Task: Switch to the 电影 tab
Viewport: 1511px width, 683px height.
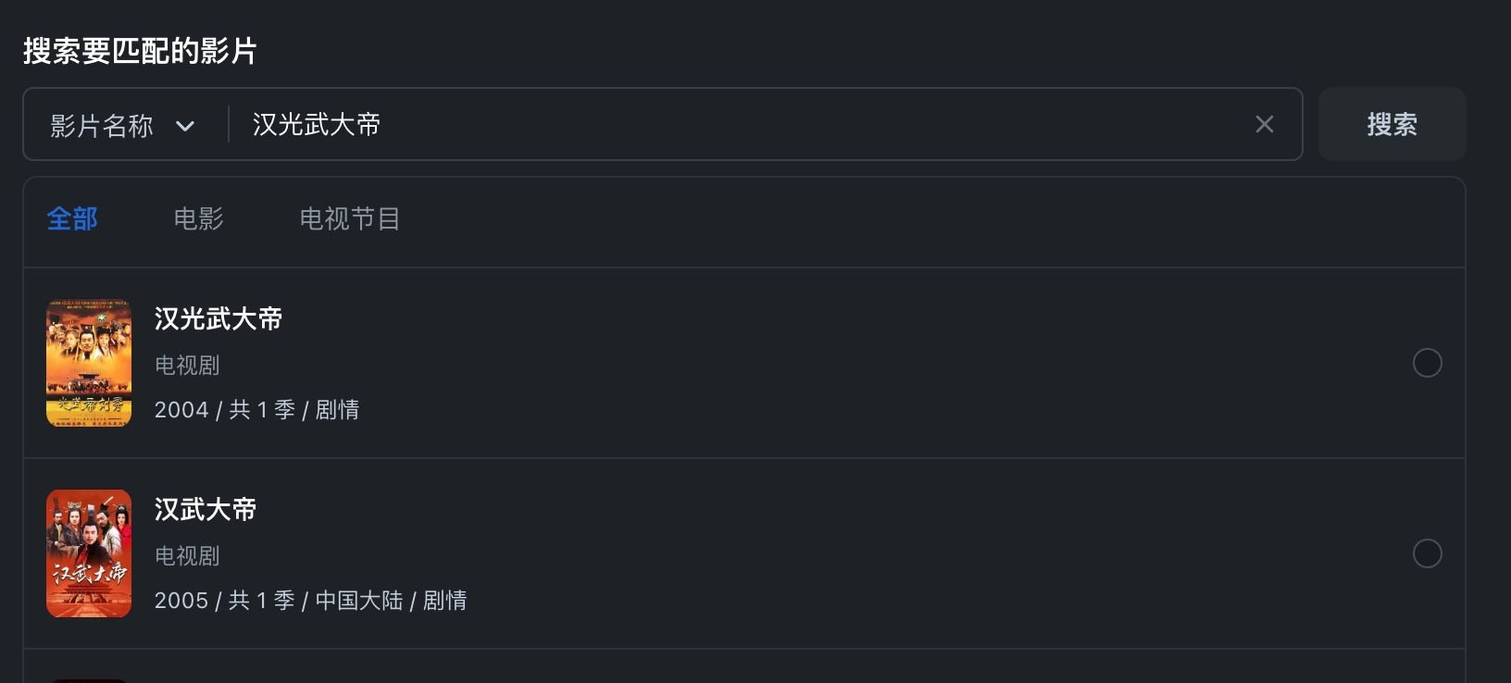Action: (199, 219)
